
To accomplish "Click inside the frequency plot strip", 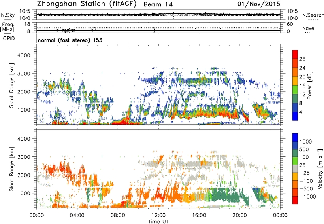I will tap(158, 27).
